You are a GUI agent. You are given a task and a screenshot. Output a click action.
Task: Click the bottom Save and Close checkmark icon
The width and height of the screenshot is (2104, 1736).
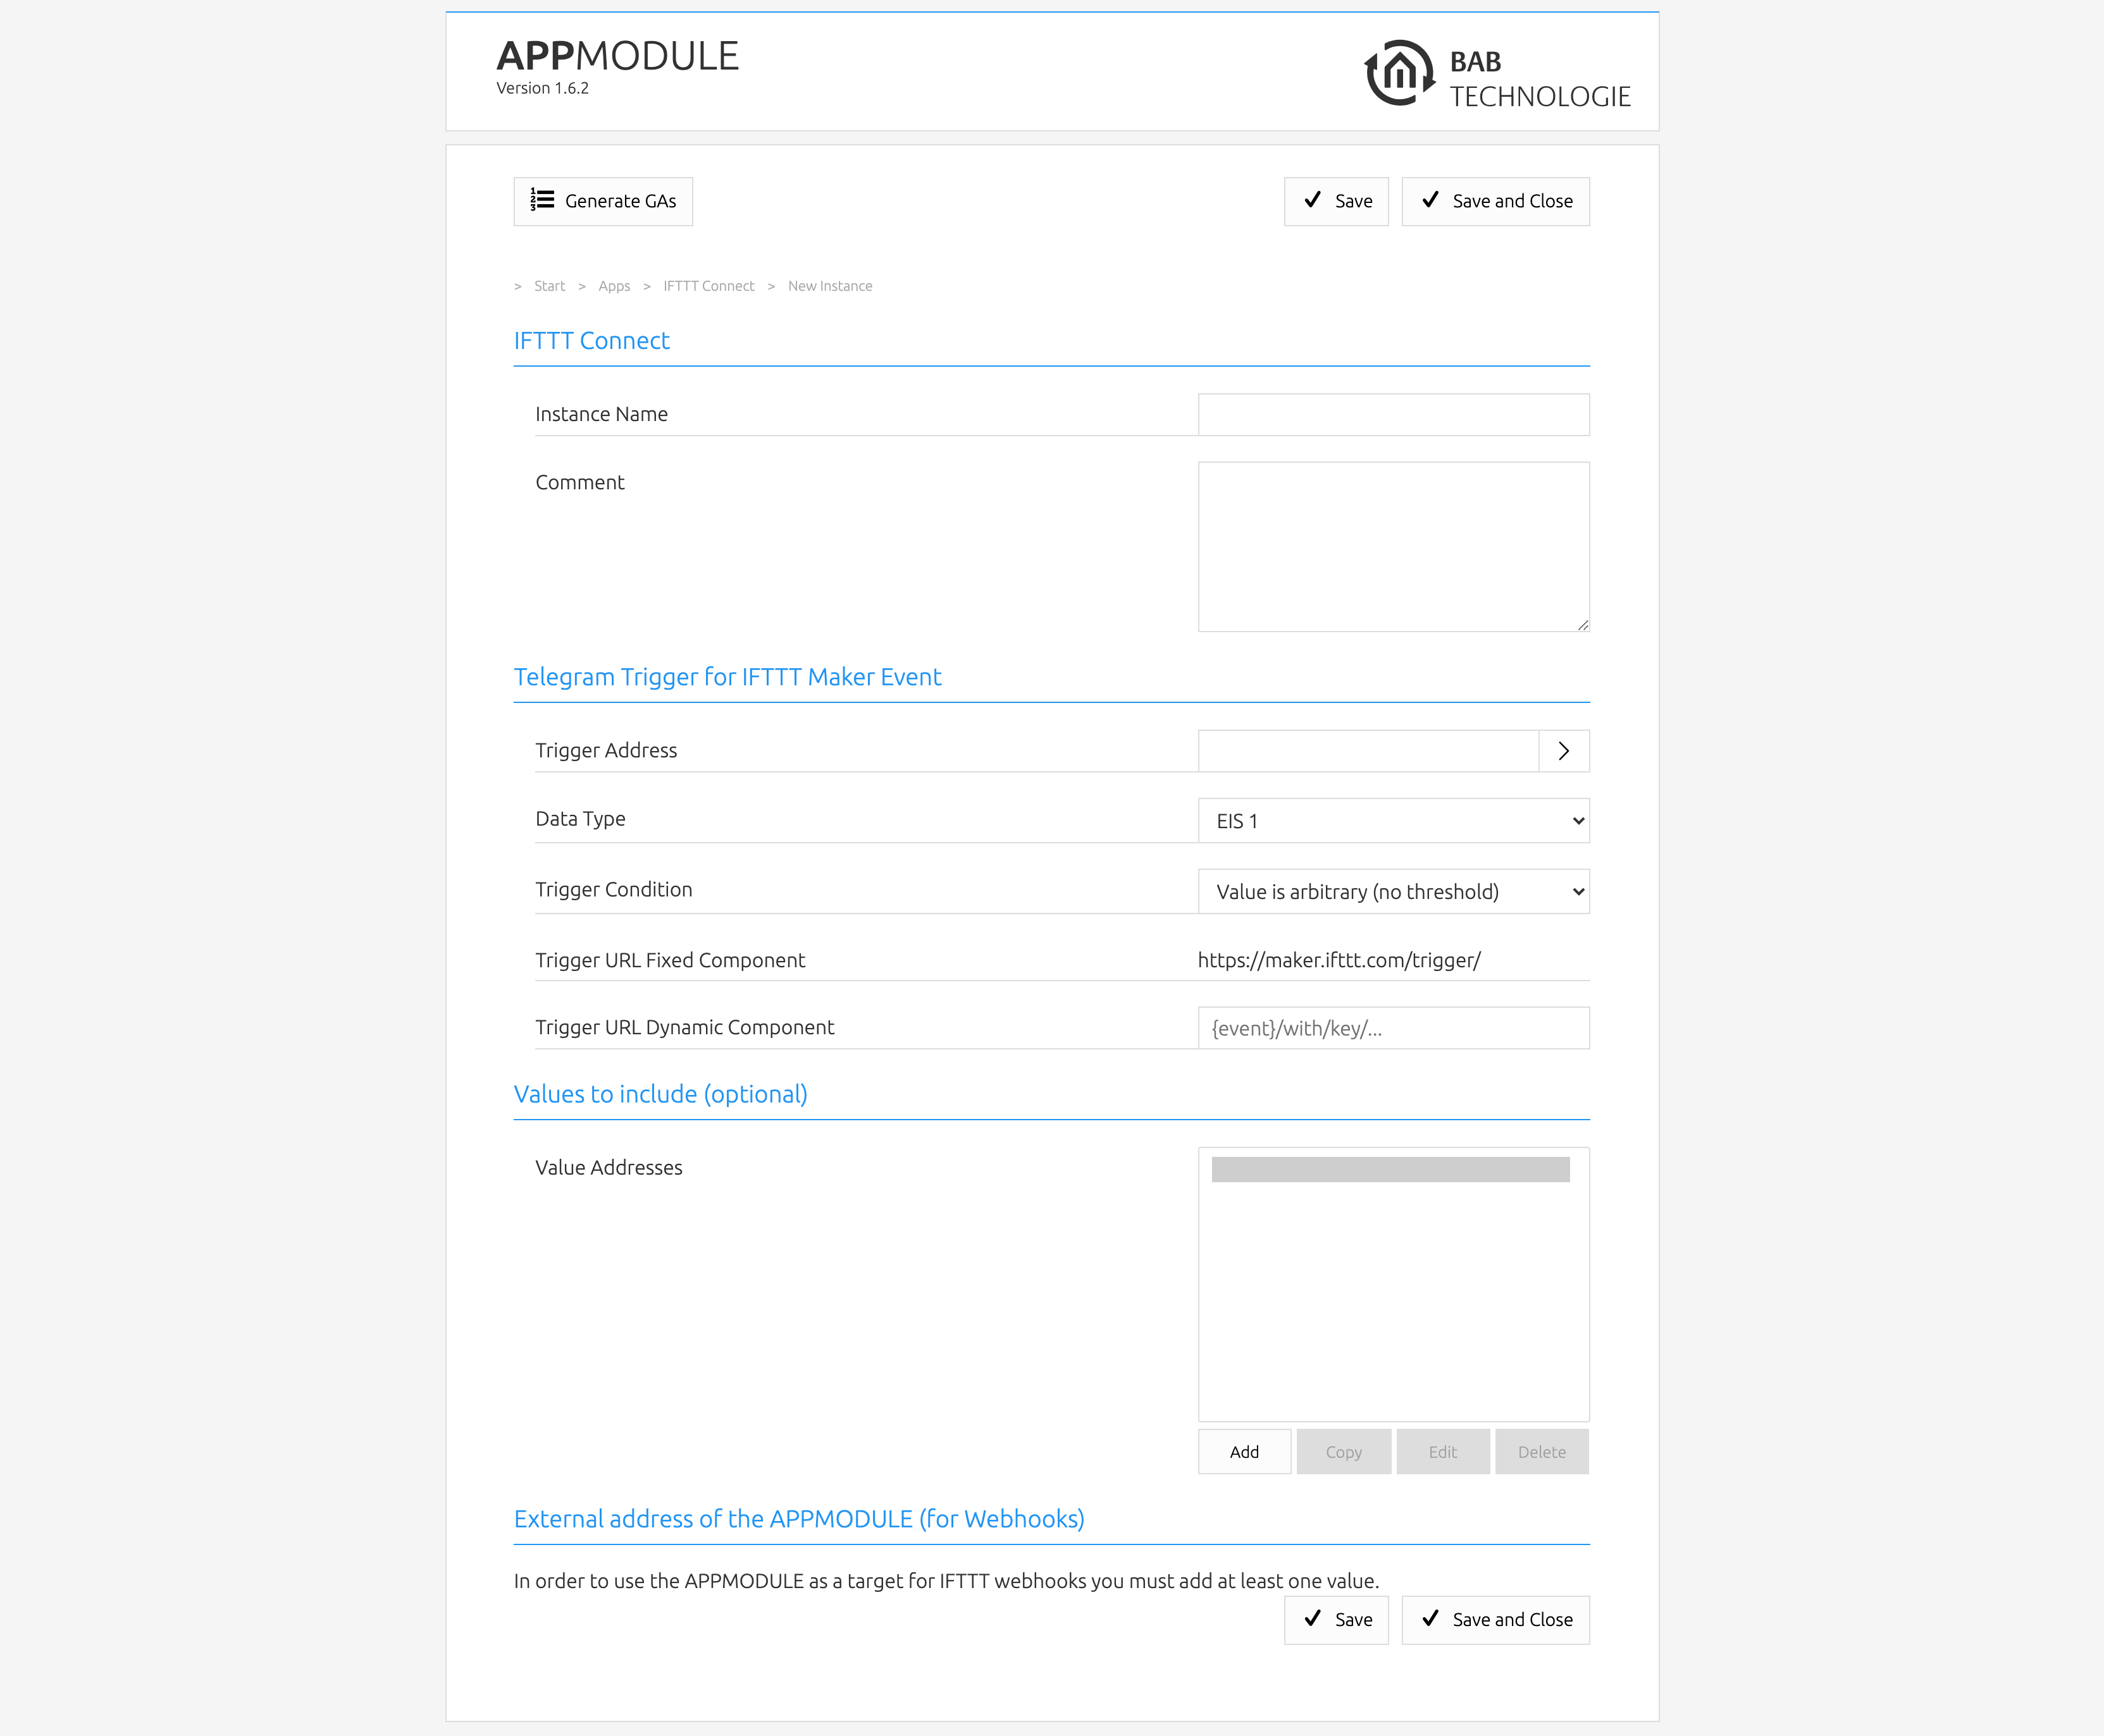coord(1431,1618)
